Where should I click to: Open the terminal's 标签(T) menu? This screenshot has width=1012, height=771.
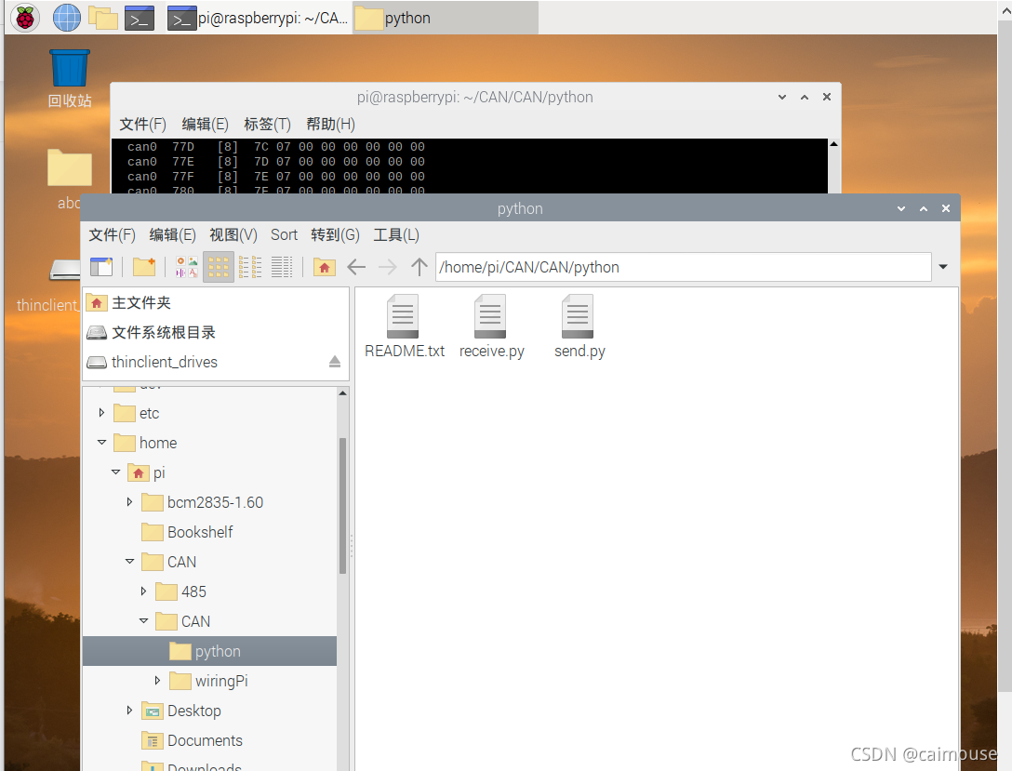[267, 125]
